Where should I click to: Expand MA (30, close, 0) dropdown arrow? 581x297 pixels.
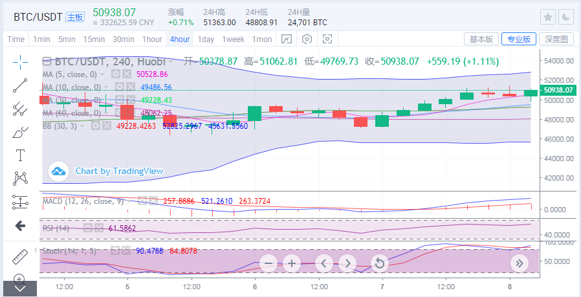point(105,100)
